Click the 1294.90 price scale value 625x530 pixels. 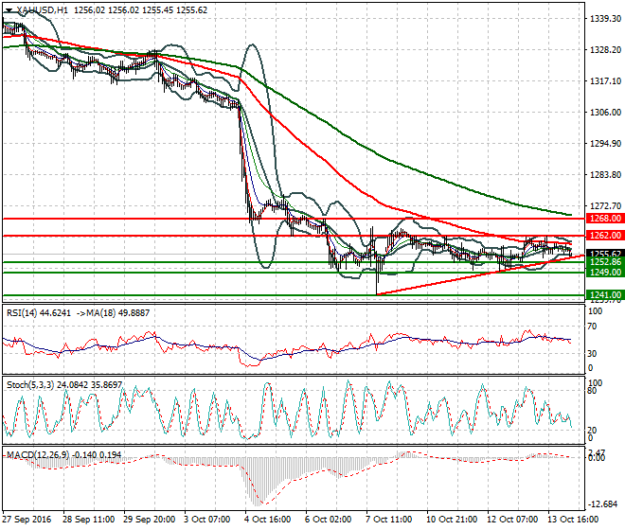point(605,144)
